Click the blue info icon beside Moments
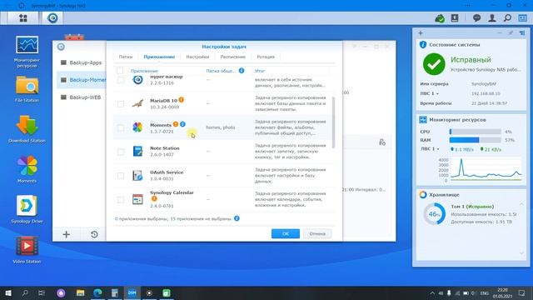The image size is (533, 300). tap(182, 124)
